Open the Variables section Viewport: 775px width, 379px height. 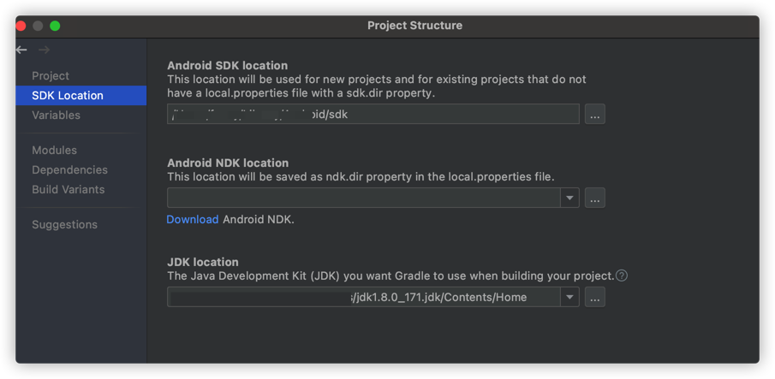pos(56,115)
